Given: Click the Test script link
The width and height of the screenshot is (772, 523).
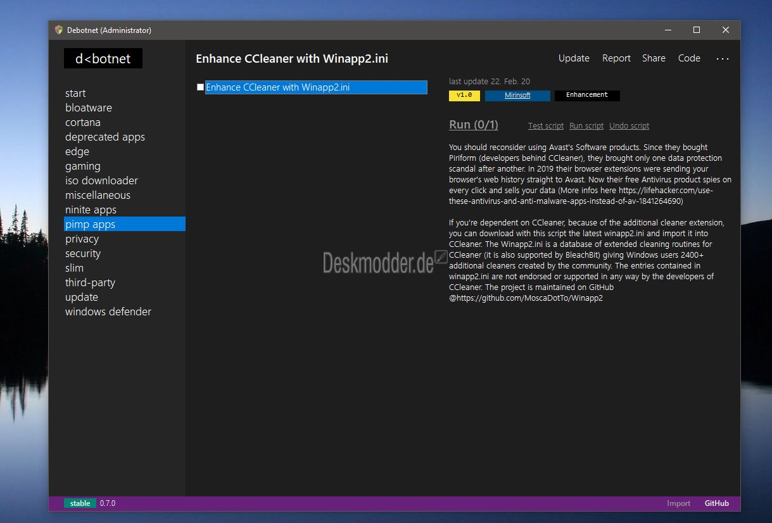Looking at the screenshot, I should [546, 126].
